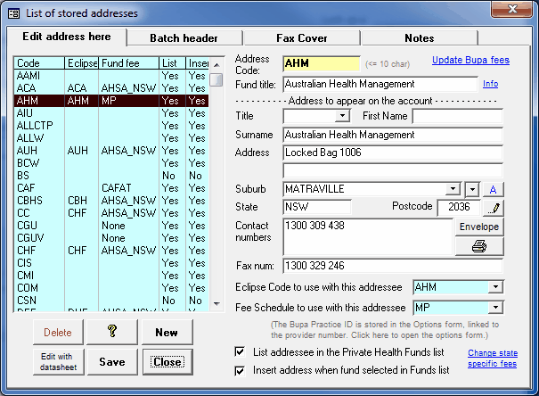Select the CMI code row

111,276
